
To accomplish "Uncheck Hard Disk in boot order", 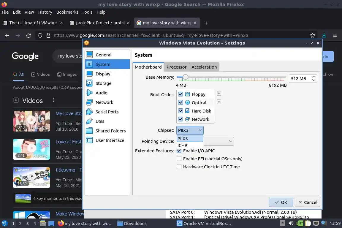I will (x=180, y=111).
